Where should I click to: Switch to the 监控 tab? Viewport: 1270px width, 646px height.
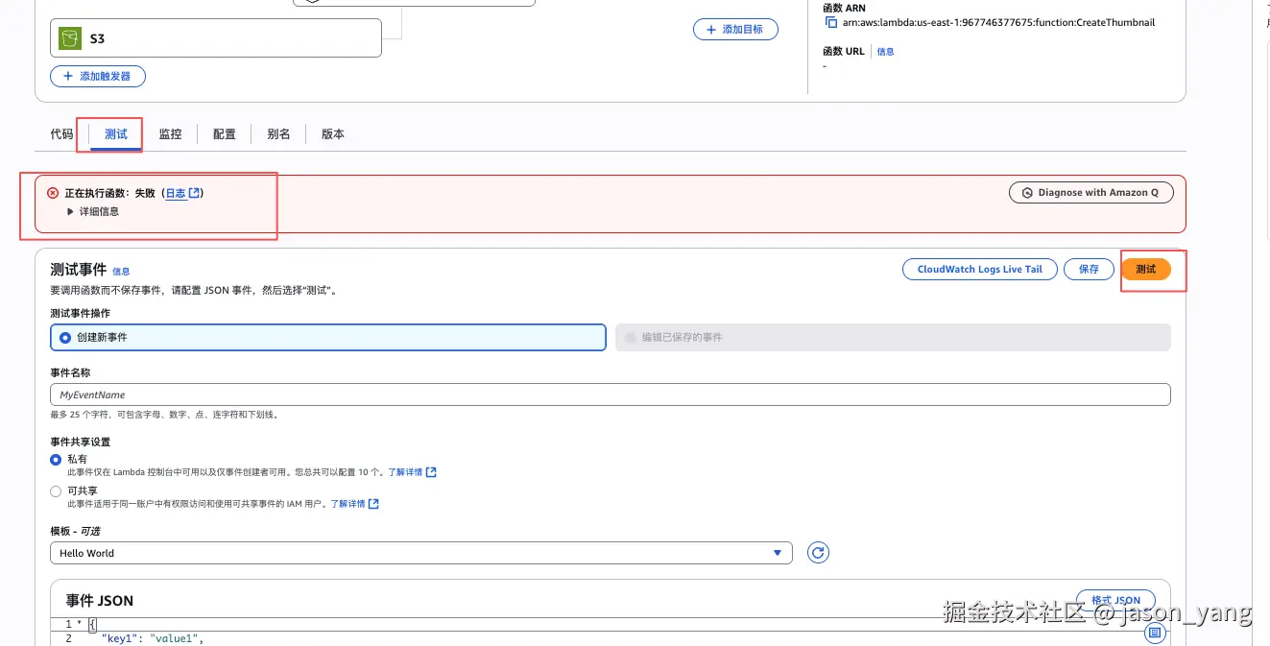point(170,134)
